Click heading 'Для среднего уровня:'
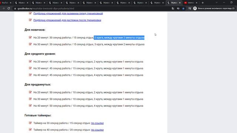Image resolution: width=237 pixels, height=133 pixels. 40,54
